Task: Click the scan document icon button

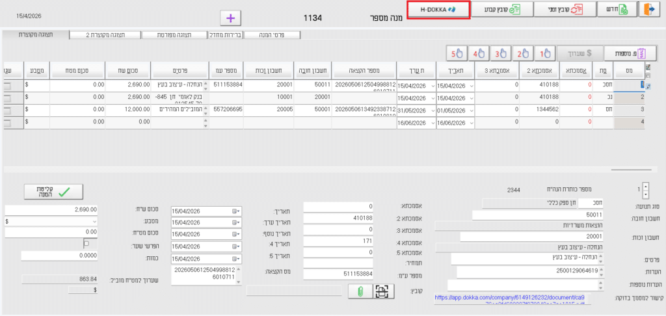Action: 383,291
